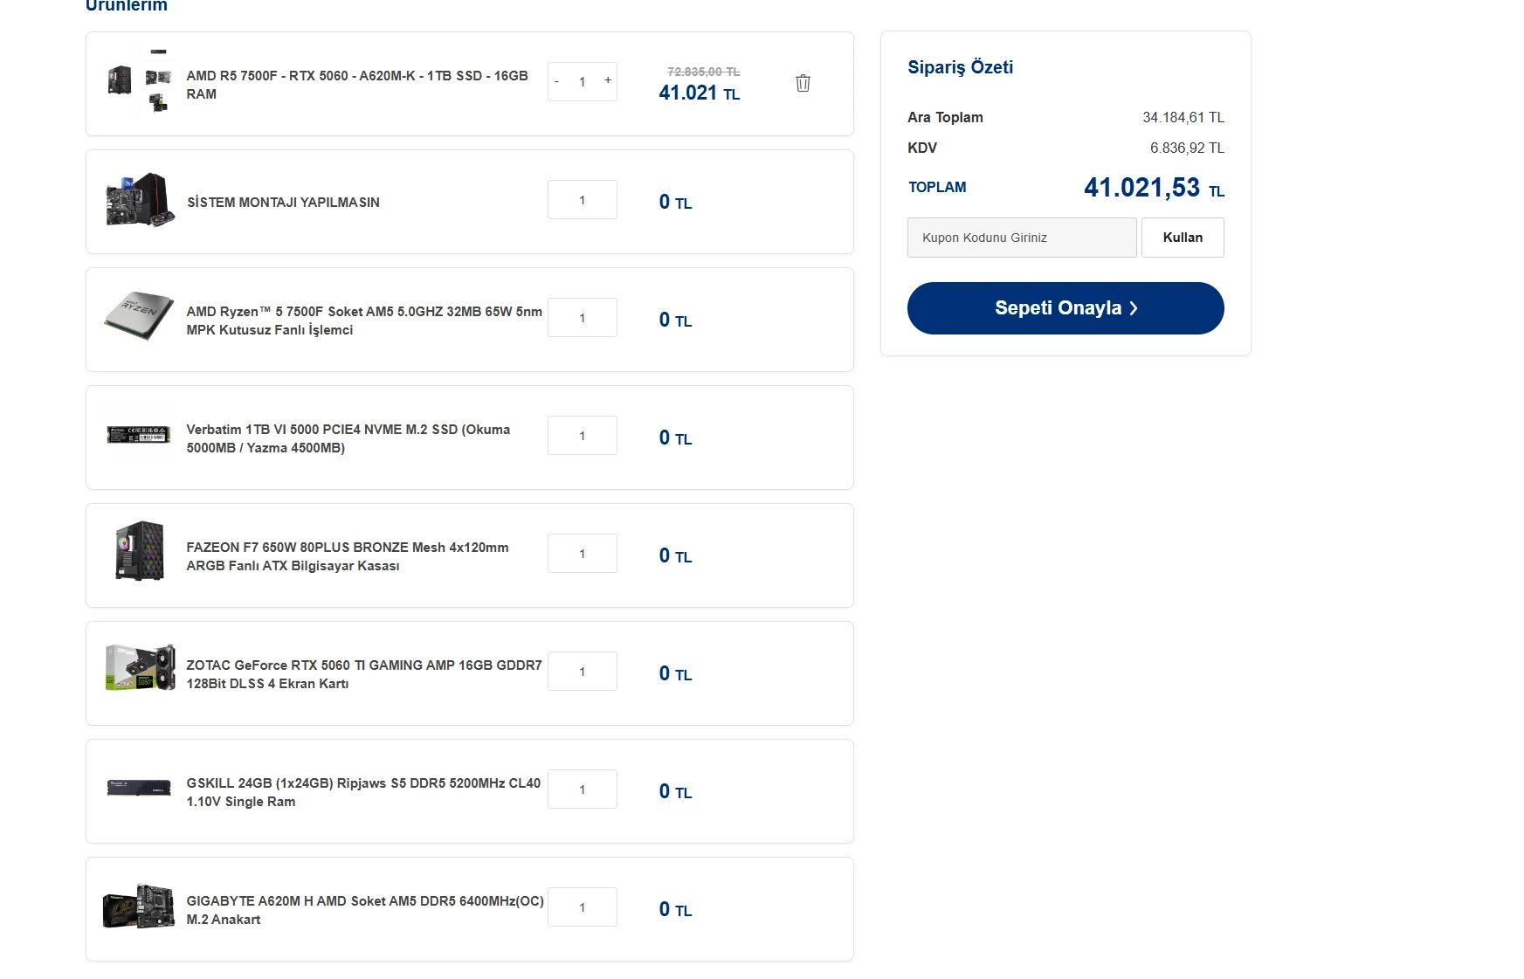Open the Verbatim 1TB SSD image
Screen dimensions: 1524x979
click(139, 434)
